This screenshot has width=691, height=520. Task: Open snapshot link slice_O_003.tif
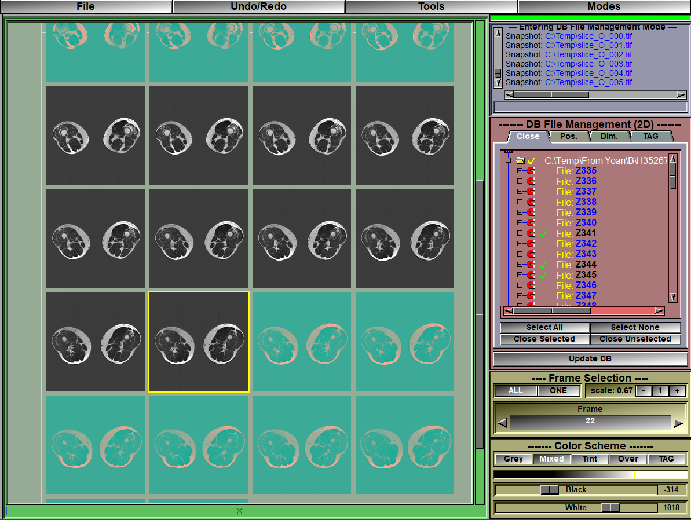[588, 64]
